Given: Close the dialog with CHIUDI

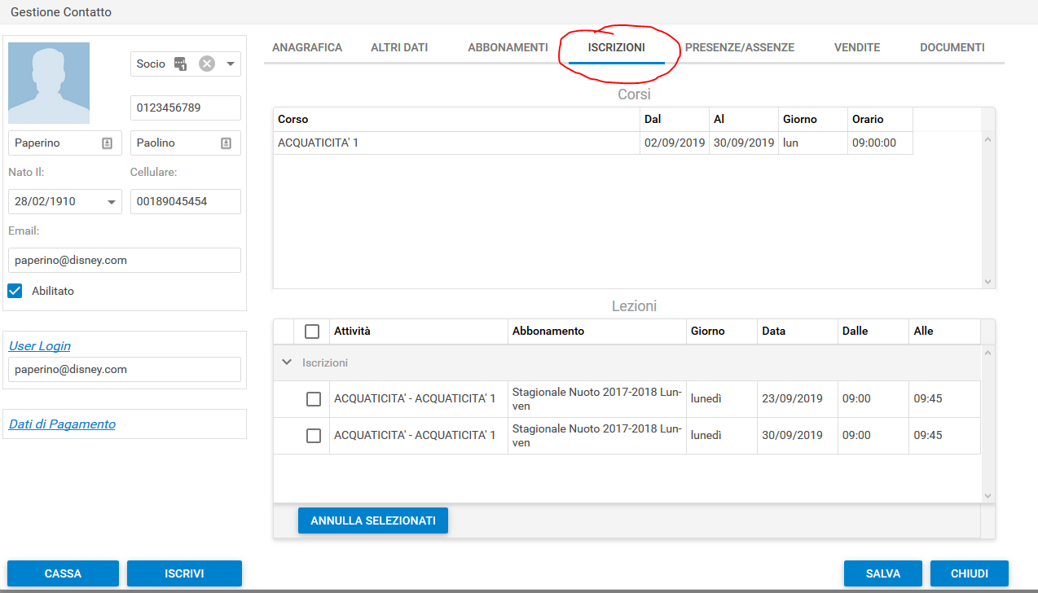Looking at the screenshot, I should (970, 573).
